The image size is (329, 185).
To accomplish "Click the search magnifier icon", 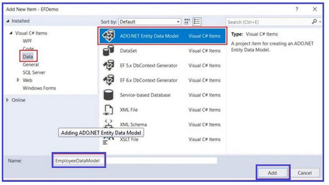I will click(314, 21).
